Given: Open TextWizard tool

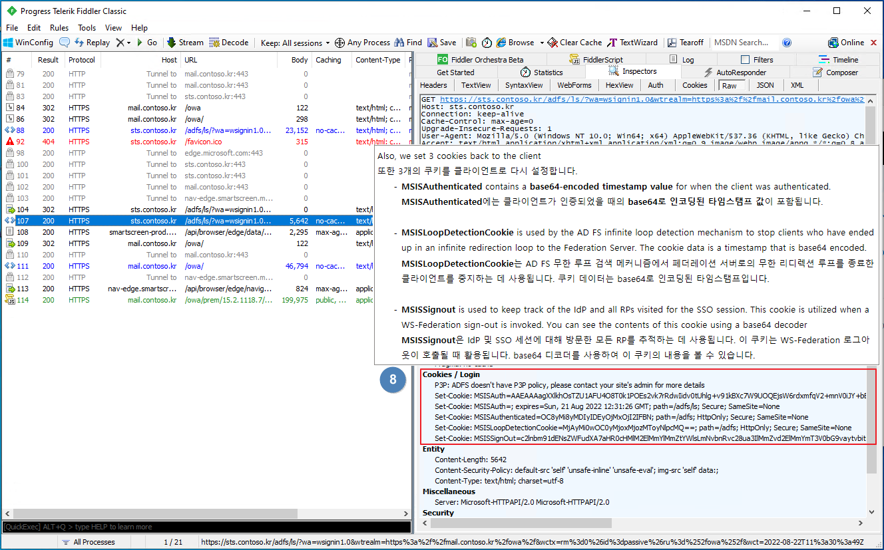Looking at the screenshot, I should [x=632, y=43].
